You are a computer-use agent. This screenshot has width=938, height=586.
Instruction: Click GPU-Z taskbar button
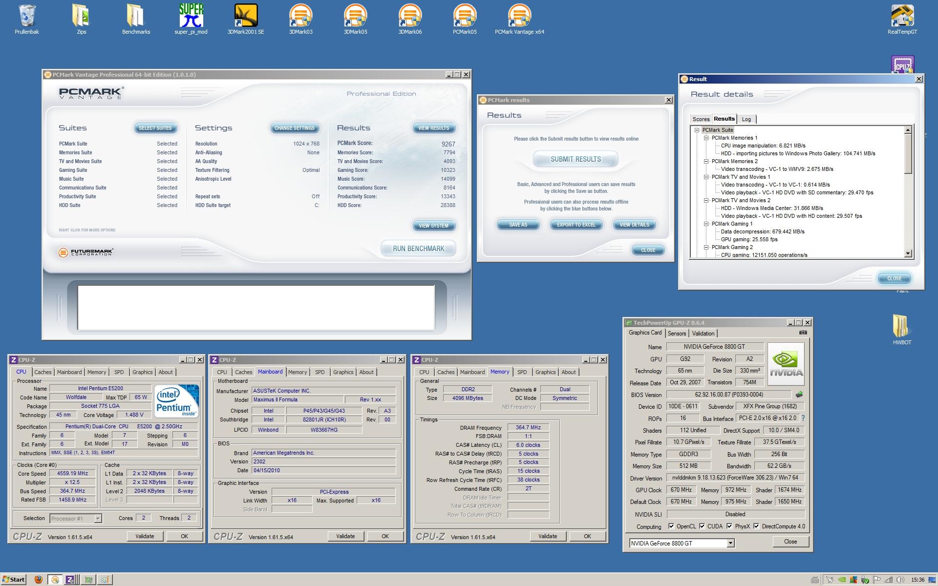(88, 580)
